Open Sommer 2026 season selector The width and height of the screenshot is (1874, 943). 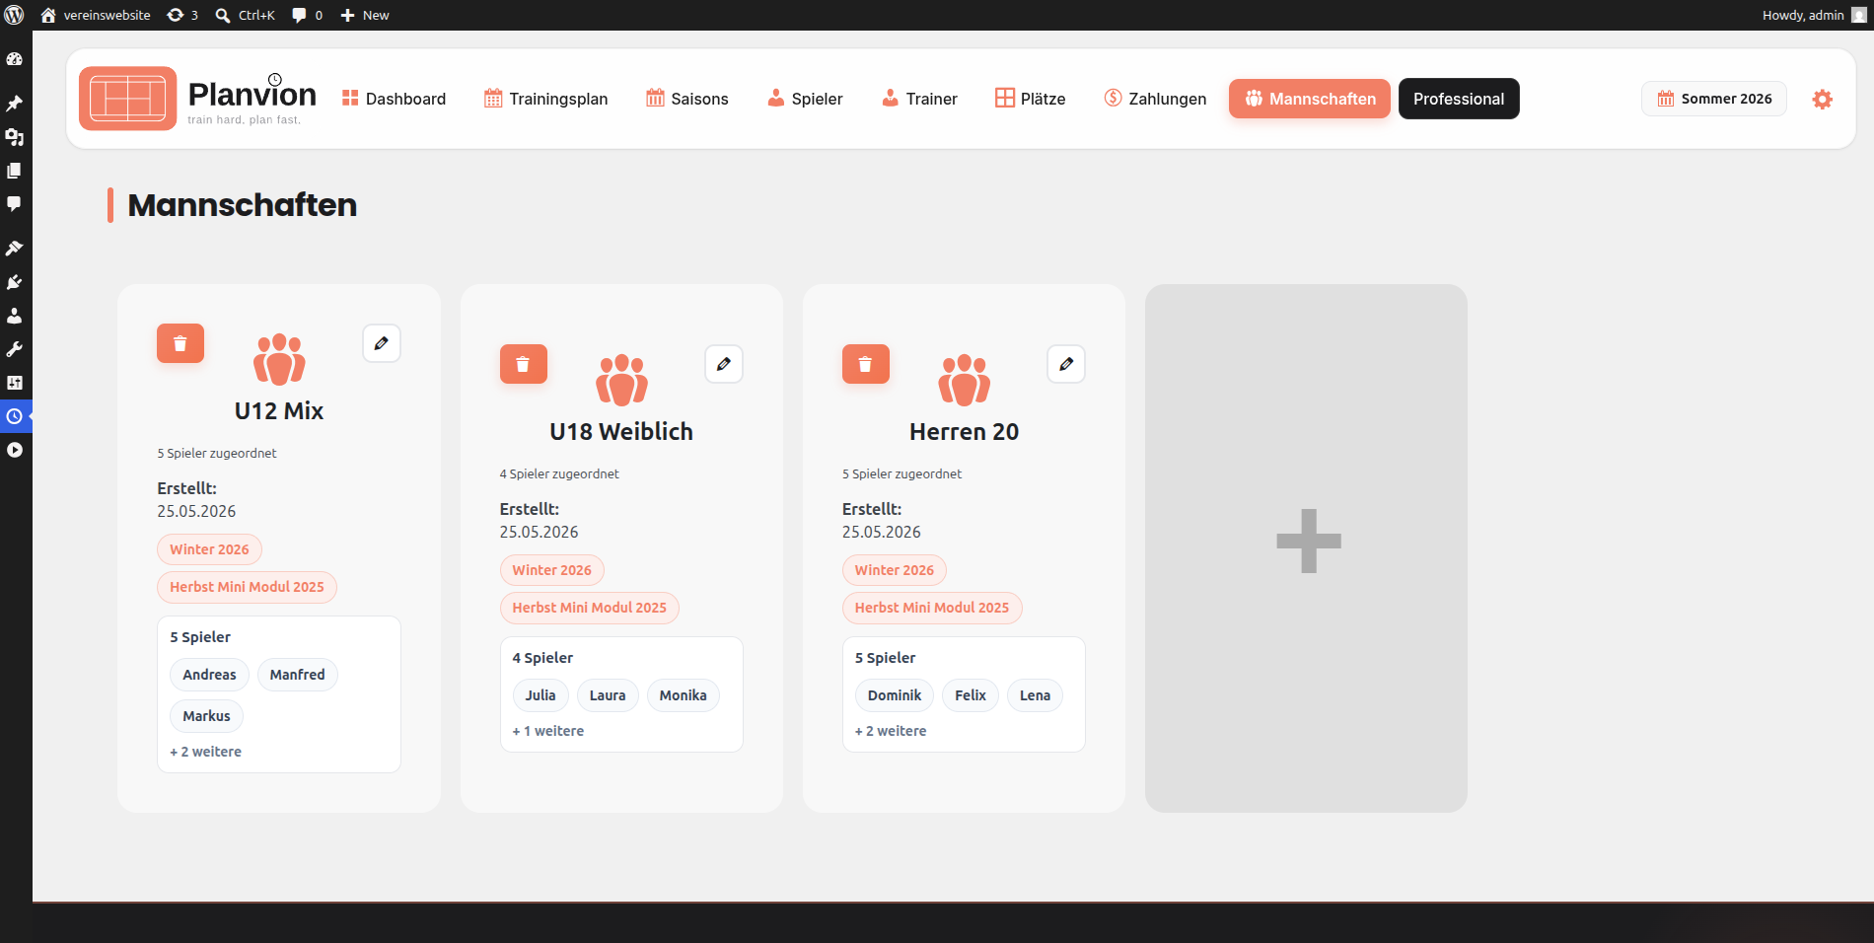pos(1714,99)
